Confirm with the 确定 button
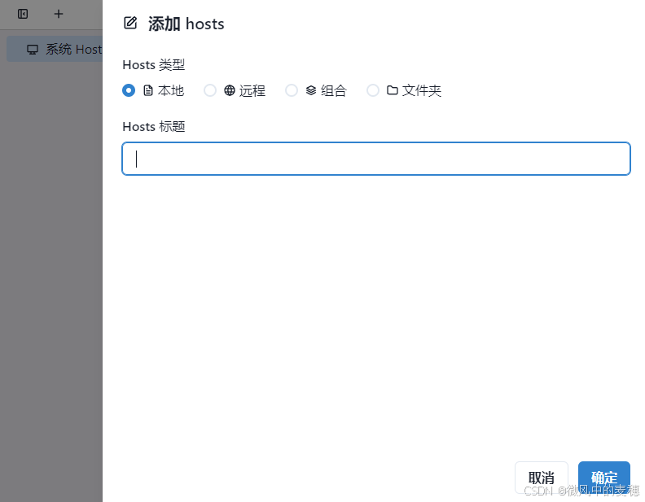Viewport: 645px width, 502px height. (603, 478)
